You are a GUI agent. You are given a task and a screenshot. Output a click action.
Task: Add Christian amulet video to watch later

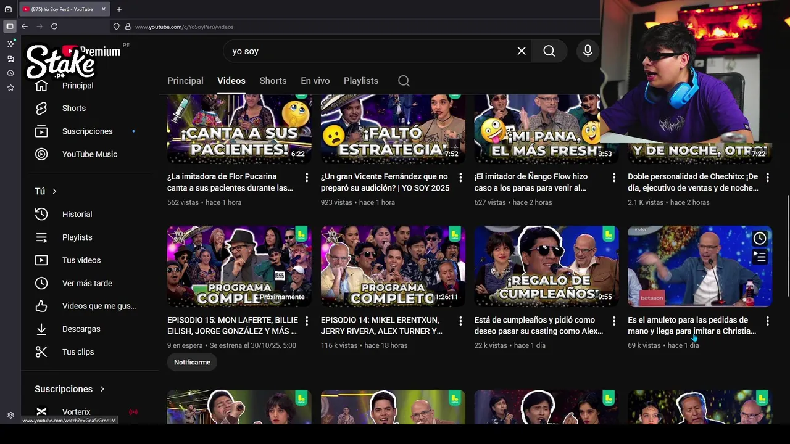760,238
